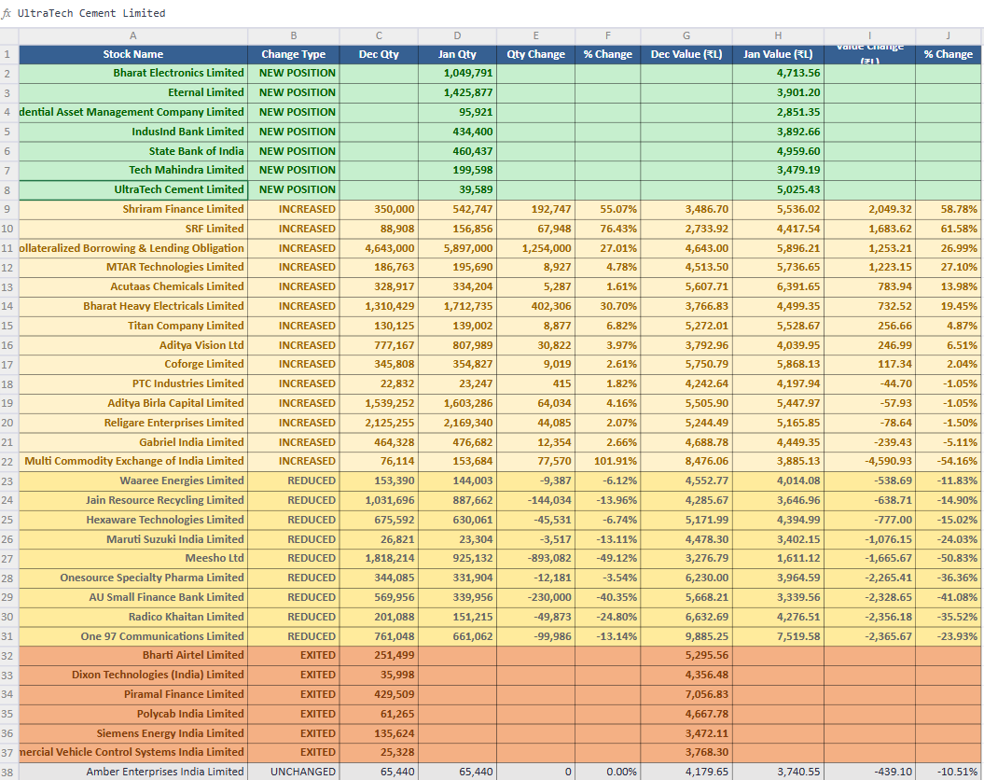Select the Meesho Ltd cell
This screenshot has height=780, width=984.
[x=133, y=559]
